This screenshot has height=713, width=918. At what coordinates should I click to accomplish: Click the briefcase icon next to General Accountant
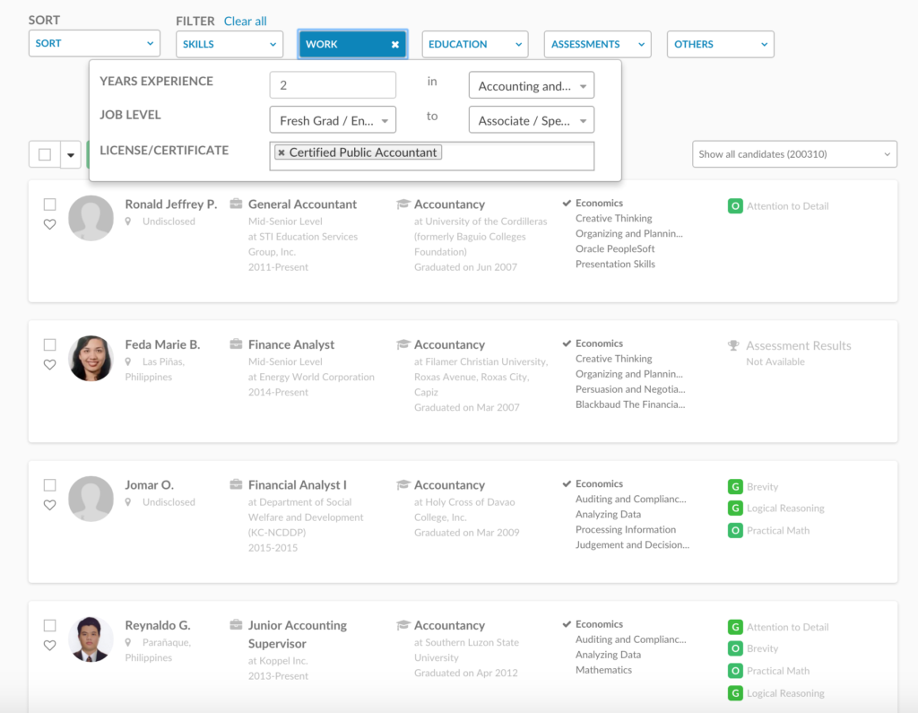point(236,204)
